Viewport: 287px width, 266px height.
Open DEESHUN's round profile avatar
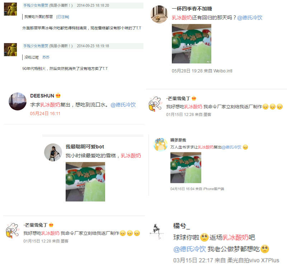click(x=18, y=101)
